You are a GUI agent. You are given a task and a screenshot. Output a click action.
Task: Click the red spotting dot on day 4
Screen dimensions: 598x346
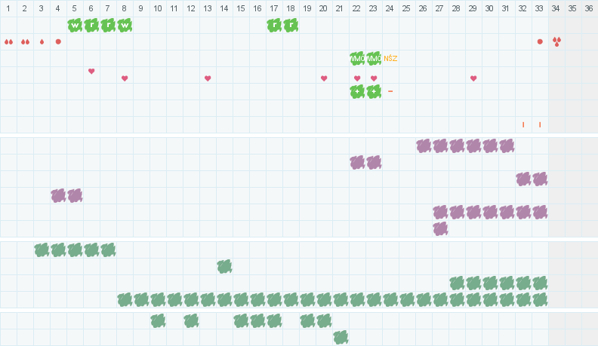click(58, 41)
